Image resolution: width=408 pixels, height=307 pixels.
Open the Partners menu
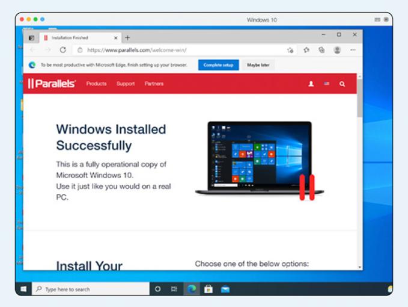coord(154,84)
